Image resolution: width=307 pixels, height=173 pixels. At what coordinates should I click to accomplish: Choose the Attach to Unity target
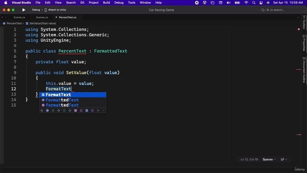(56, 10)
